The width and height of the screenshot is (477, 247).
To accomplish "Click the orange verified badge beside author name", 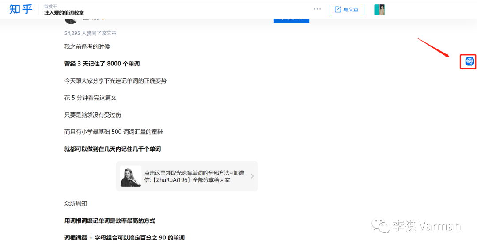I will (x=103, y=20).
